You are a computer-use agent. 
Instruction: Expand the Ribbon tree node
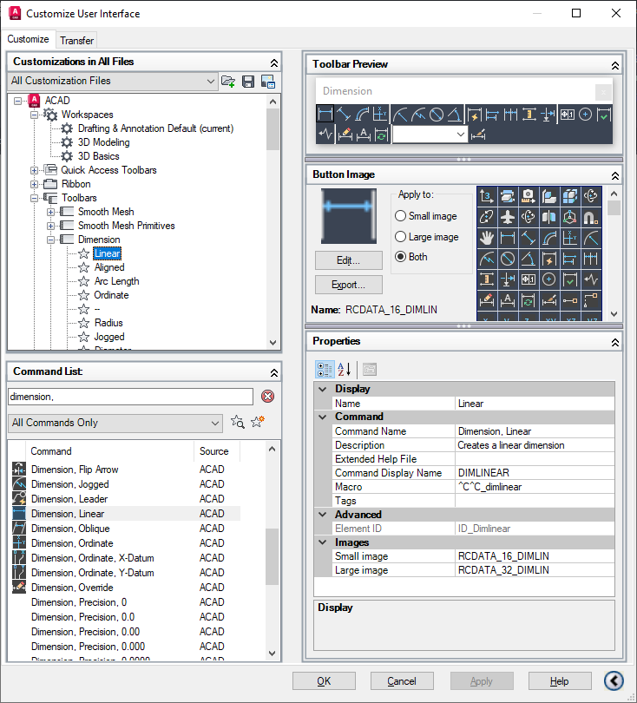click(x=34, y=184)
